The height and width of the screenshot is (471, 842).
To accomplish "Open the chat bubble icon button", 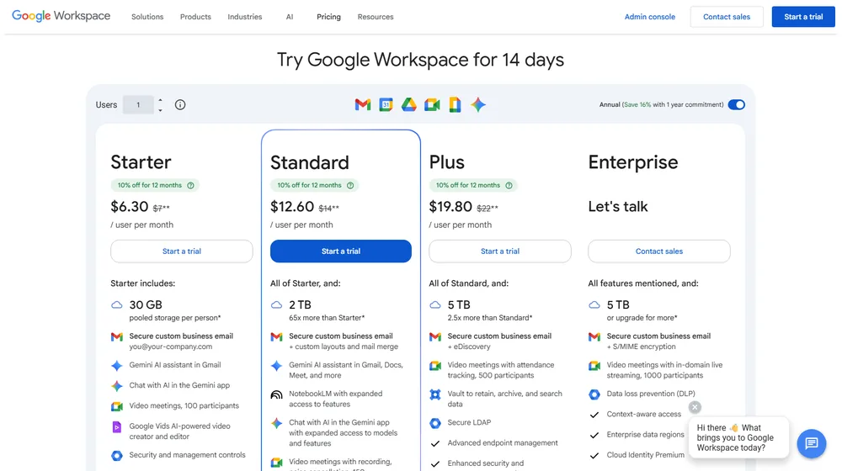I will point(812,443).
